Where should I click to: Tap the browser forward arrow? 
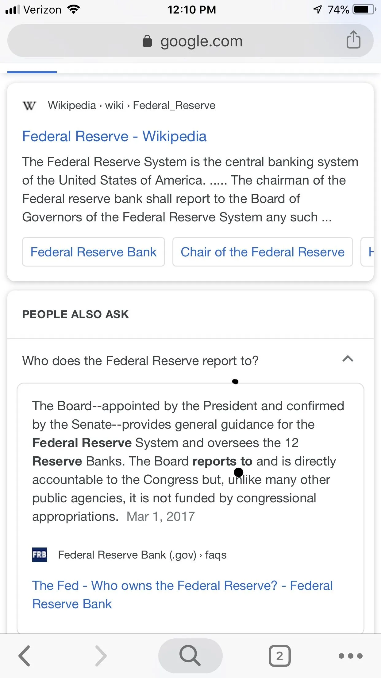click(x=101, y=656)
